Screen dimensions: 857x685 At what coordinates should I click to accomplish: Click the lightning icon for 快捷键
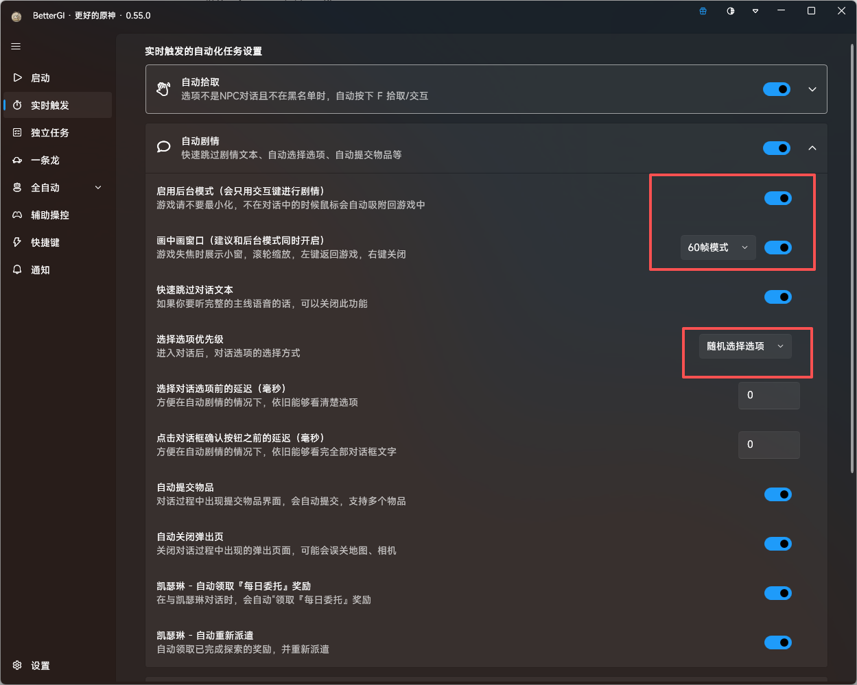pyautogui.click(x=17, y=242)
